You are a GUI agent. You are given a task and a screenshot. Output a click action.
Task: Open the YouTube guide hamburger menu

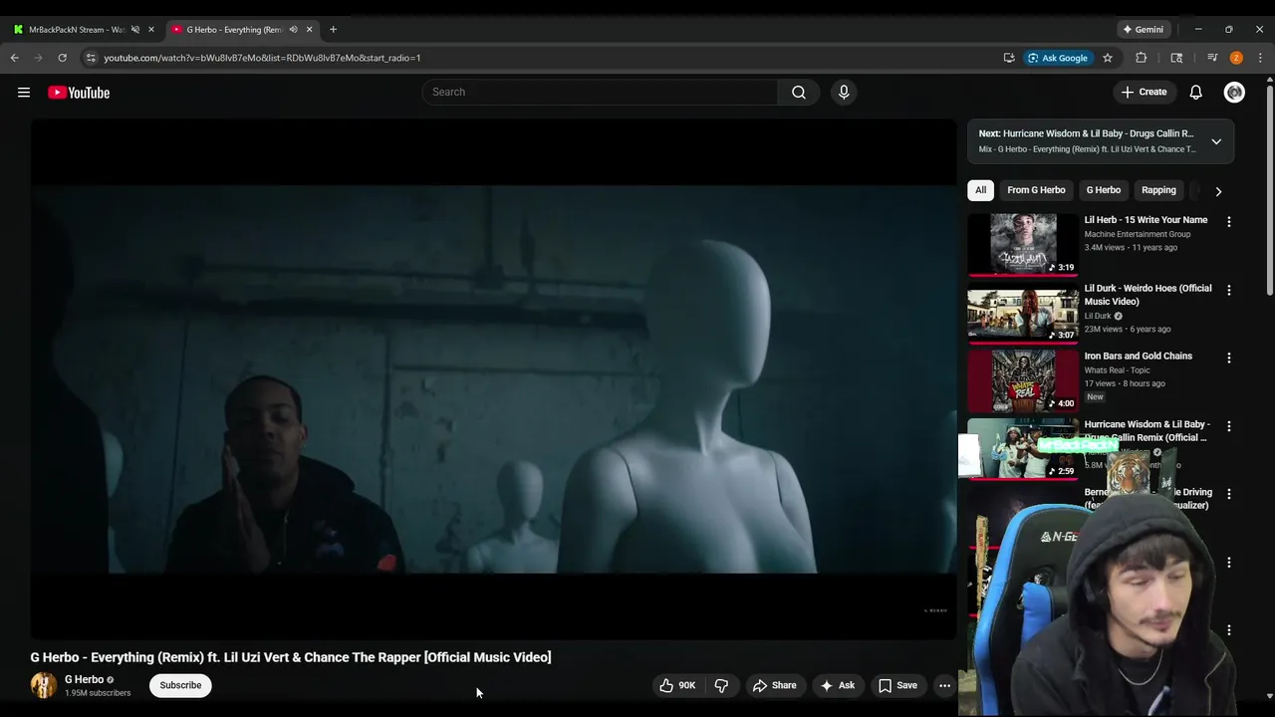tap(24, 93)
